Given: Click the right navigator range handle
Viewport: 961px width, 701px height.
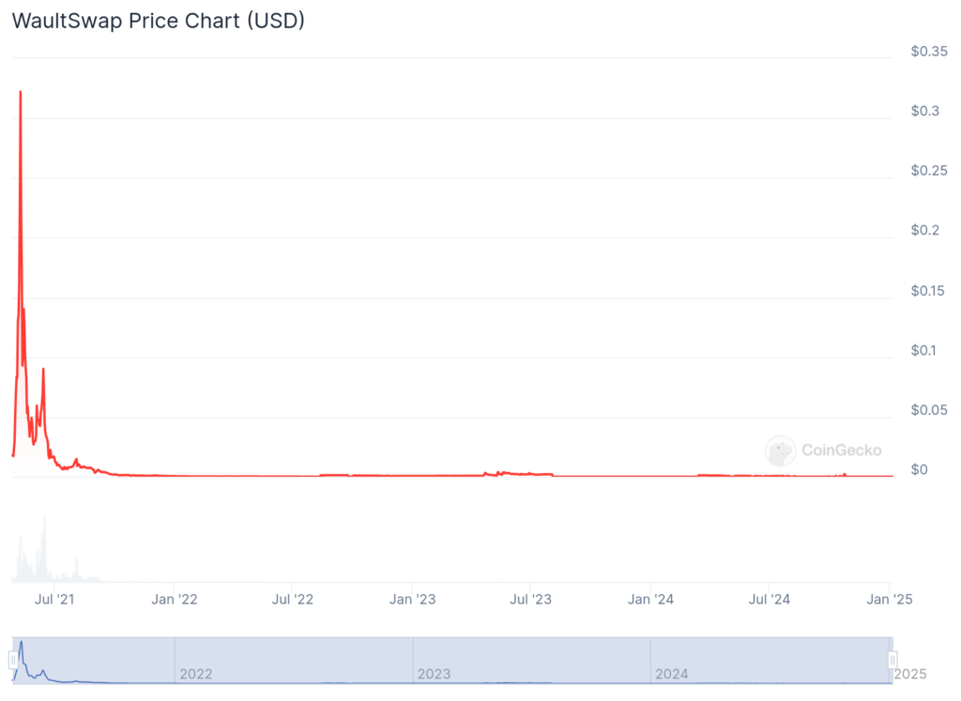Looking at the screenshot, I should click(892, 660).
